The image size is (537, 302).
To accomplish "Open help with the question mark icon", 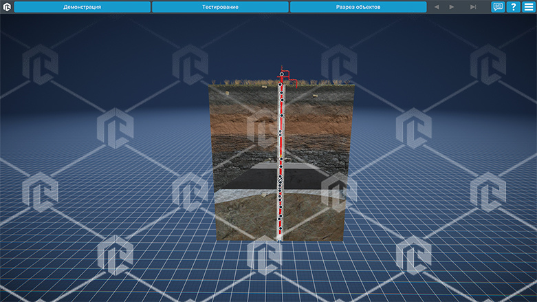I will 513,7.
